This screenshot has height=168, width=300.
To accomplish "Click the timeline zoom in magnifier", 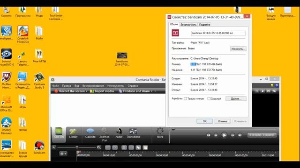I will coord(99,147).
